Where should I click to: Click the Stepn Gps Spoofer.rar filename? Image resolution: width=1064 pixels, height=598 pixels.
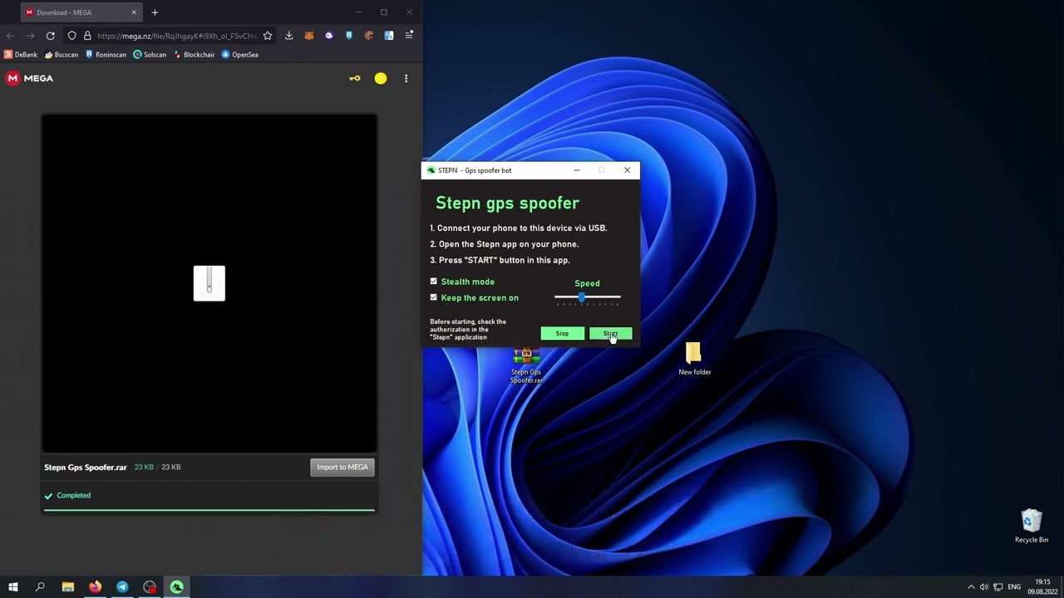pyautogui.click(x=86, y=468)
